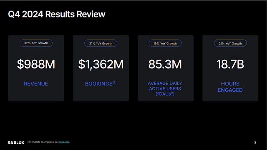Click the Q4 2024 Results Review title
This screenshot has width=267, height=150.
point(57,14)
